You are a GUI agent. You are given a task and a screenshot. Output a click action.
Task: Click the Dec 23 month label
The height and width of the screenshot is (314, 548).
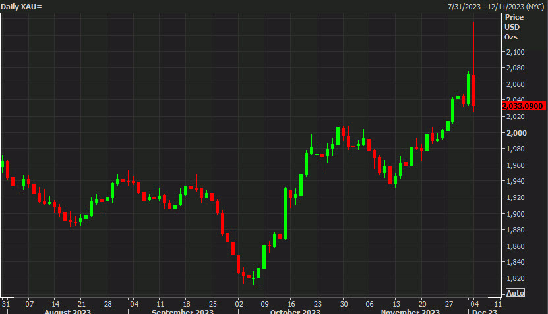click(x=485, y=311)
